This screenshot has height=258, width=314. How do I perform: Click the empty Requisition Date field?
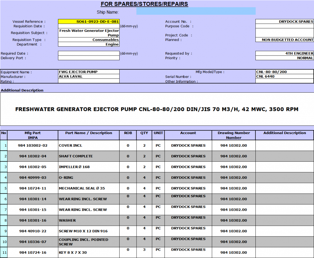[x=89, y=26]
